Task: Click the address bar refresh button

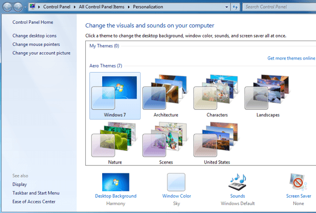Action: pos(235,7)
